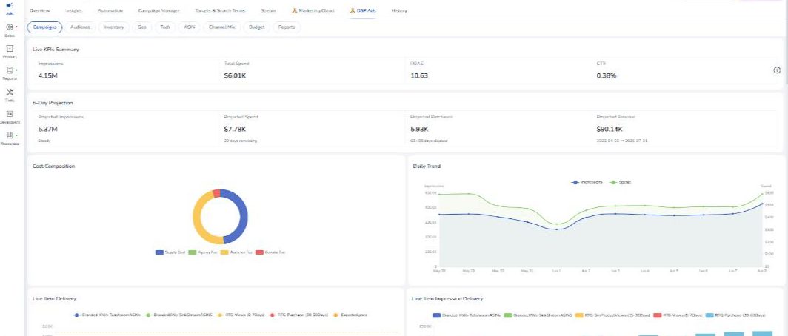The image size is (788, 336).
Task: Expand the Reports sidebar submenu arrow
Action: point(16,70)
